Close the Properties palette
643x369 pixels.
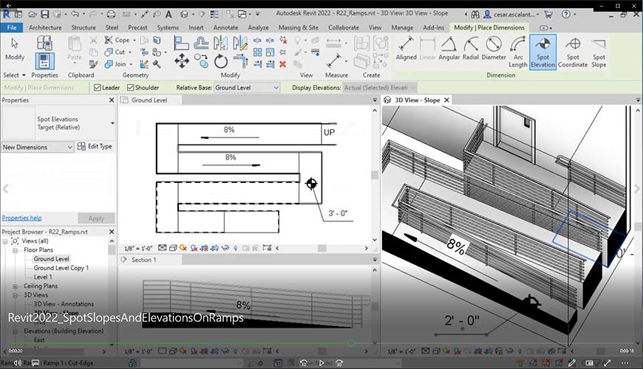point(112,100)
